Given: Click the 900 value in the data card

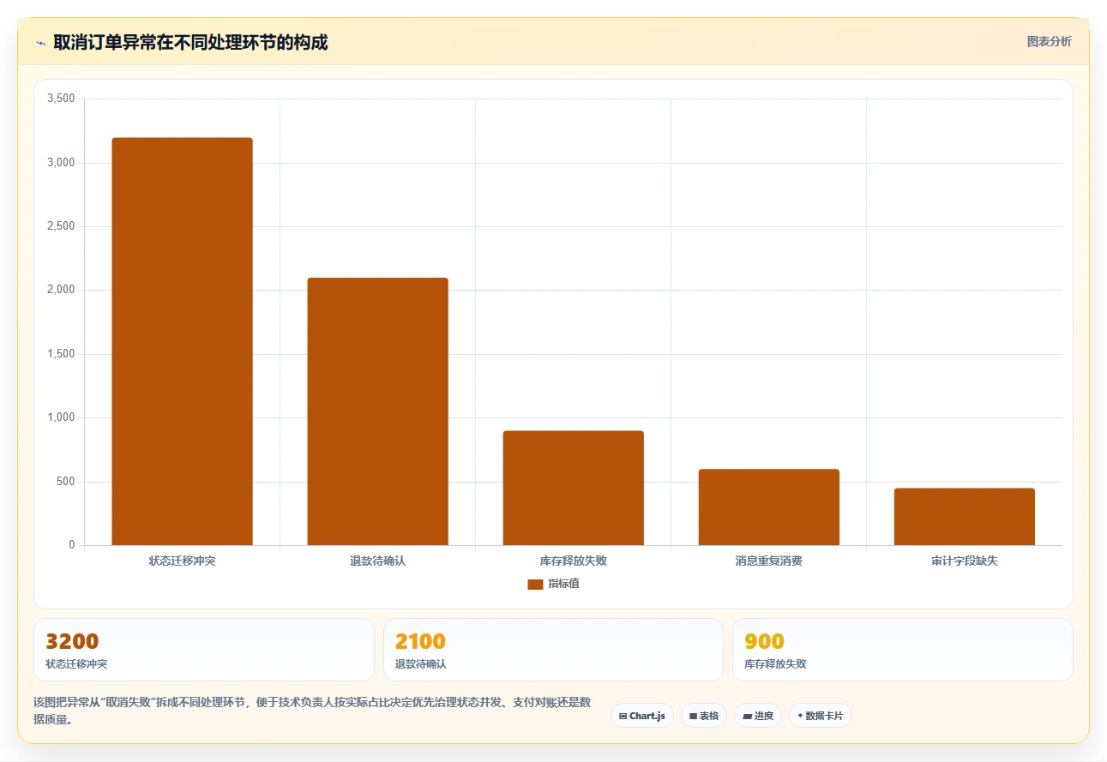Looking at the screenshot, I should click(x=764, y=641).
